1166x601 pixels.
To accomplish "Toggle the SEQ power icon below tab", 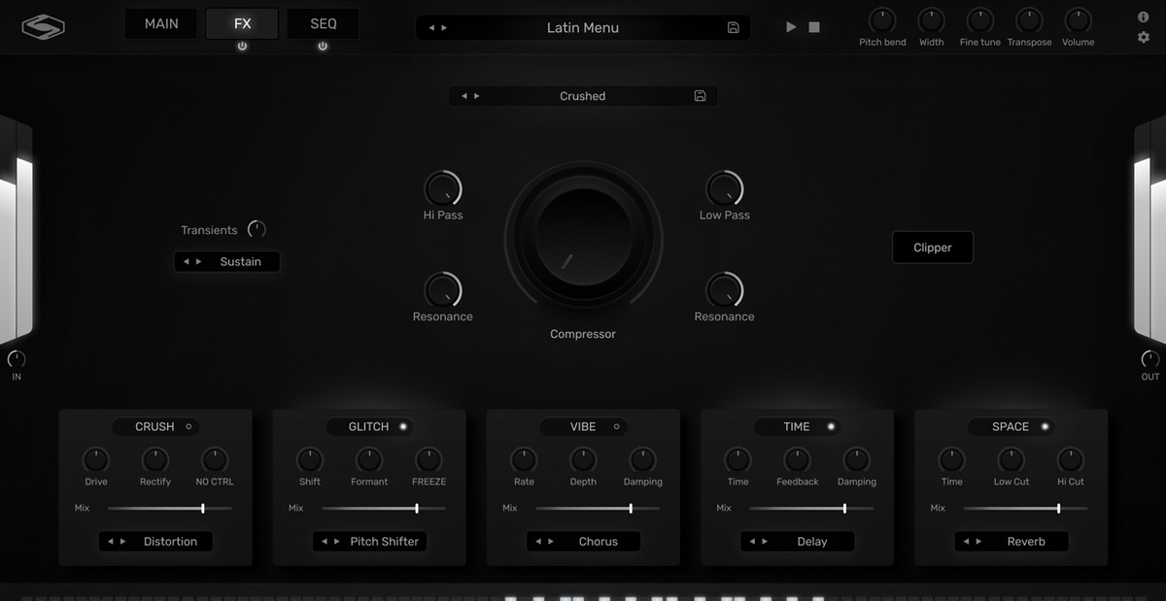I will coord(323,46).
